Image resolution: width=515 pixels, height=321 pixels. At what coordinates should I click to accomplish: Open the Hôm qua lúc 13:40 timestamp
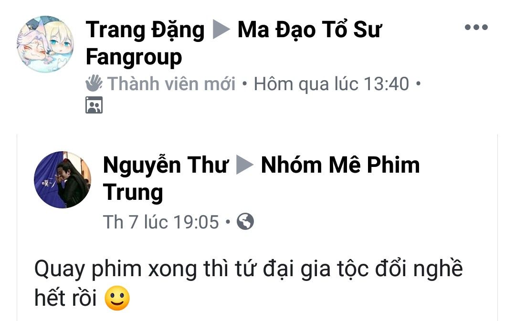tap(331, 83)
